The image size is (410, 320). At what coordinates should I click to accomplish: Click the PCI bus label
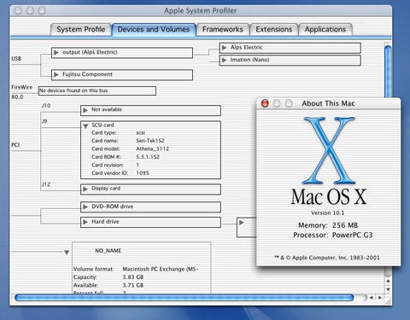[15, 145]
